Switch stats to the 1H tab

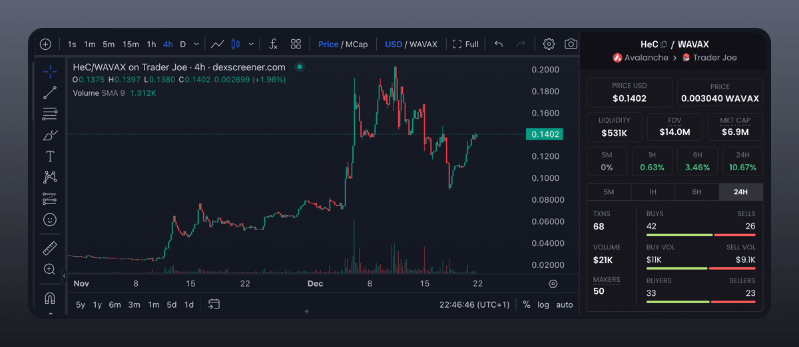pyautogui.click(x=653, y=192)
